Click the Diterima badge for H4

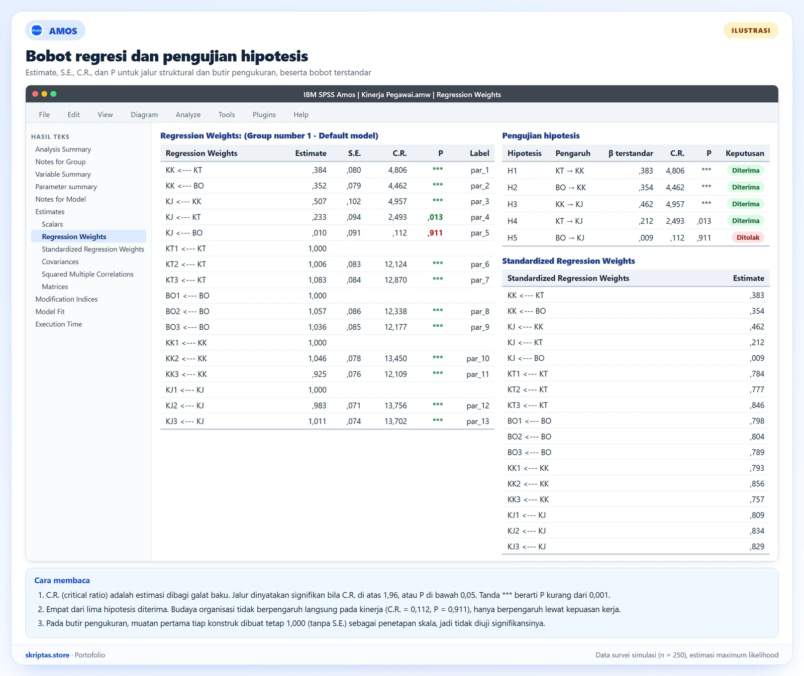[745, 221]
